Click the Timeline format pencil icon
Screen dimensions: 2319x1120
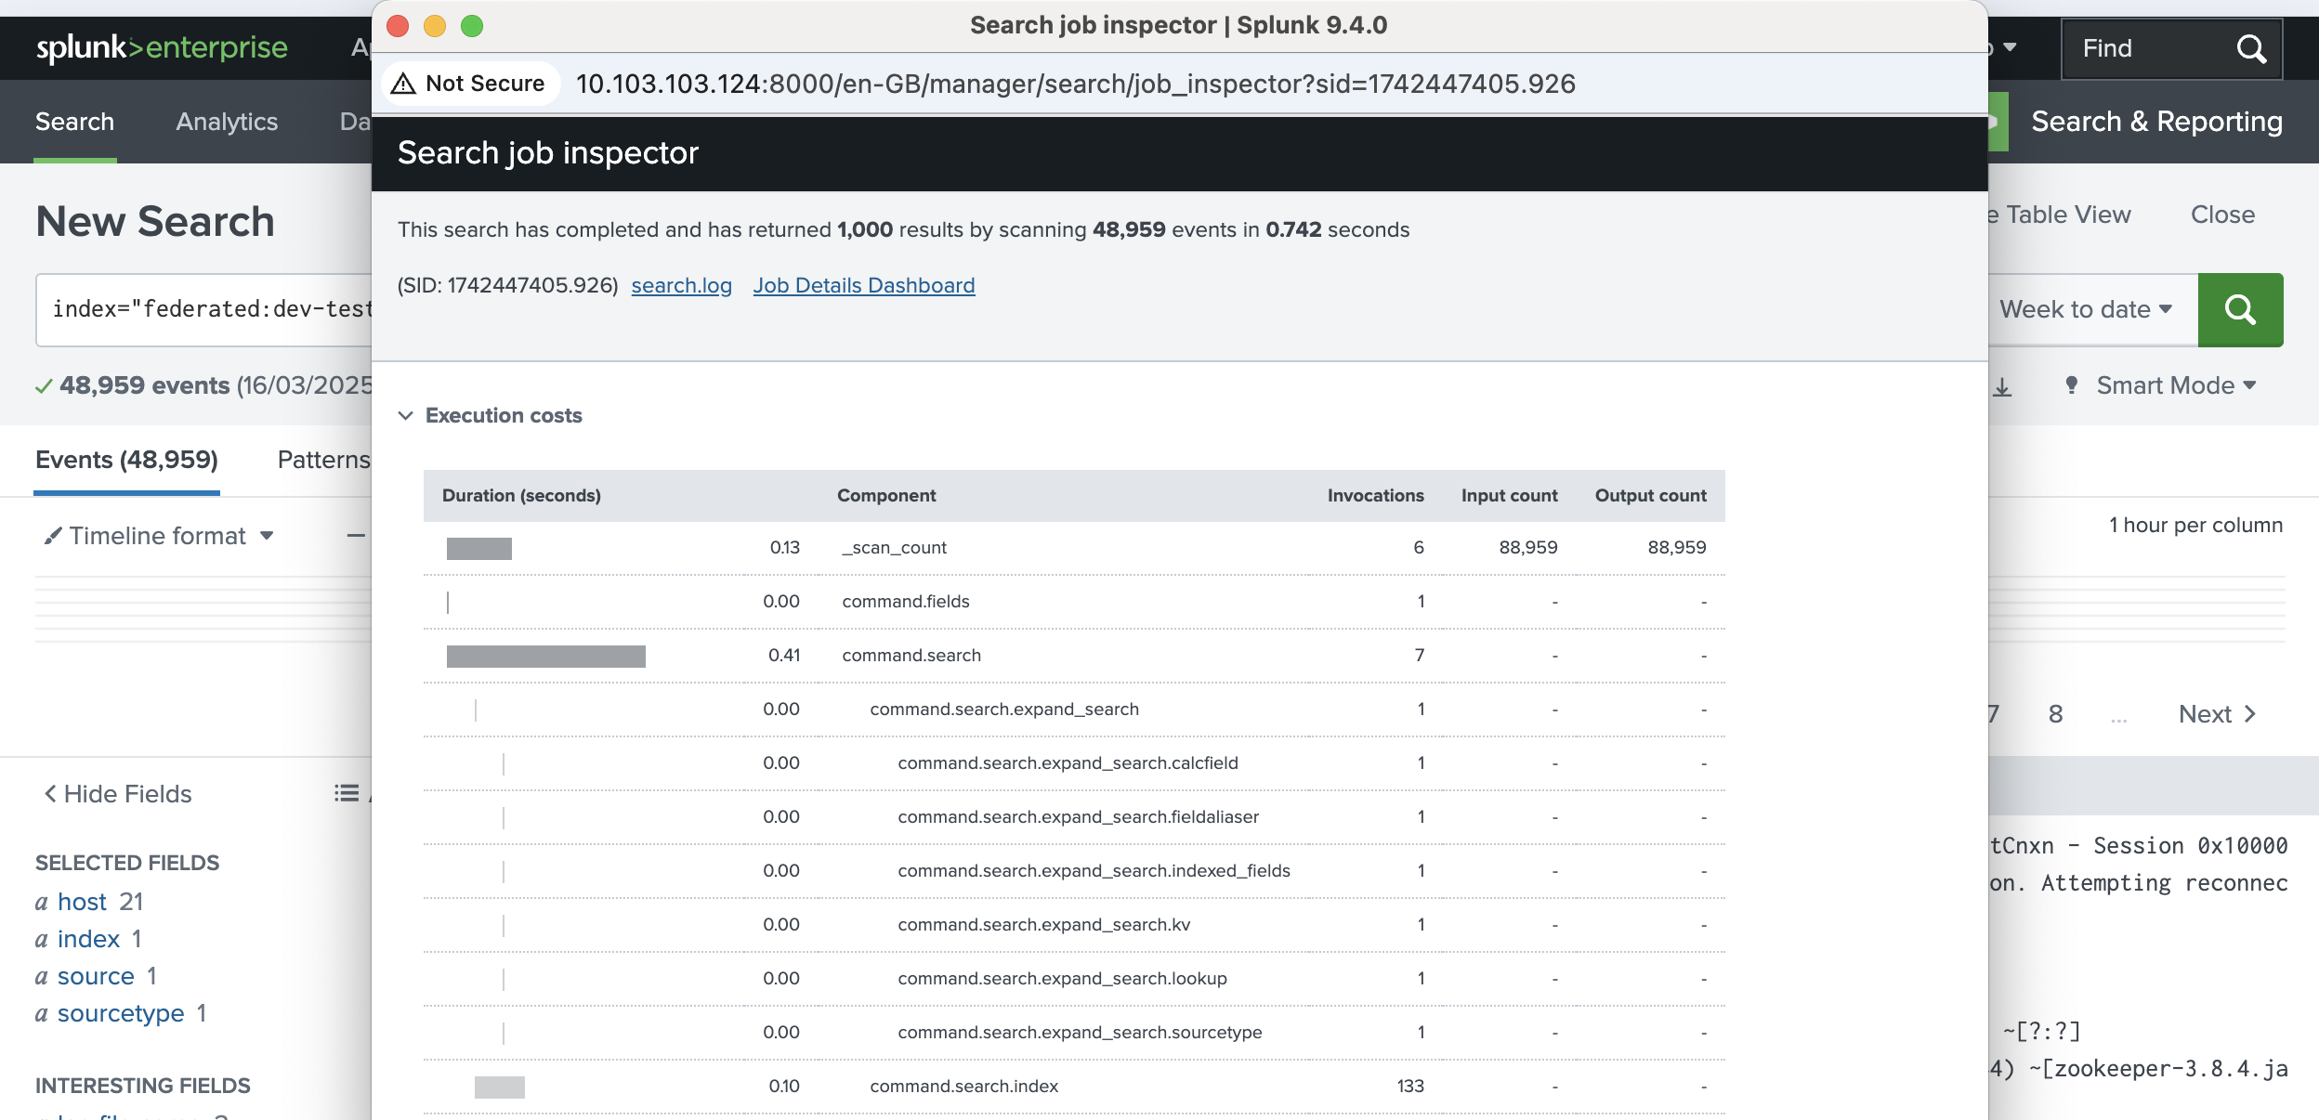tap(53, 536)
